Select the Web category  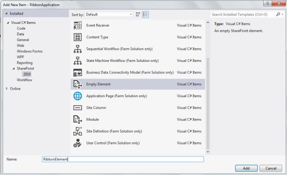tap(20, 46)
